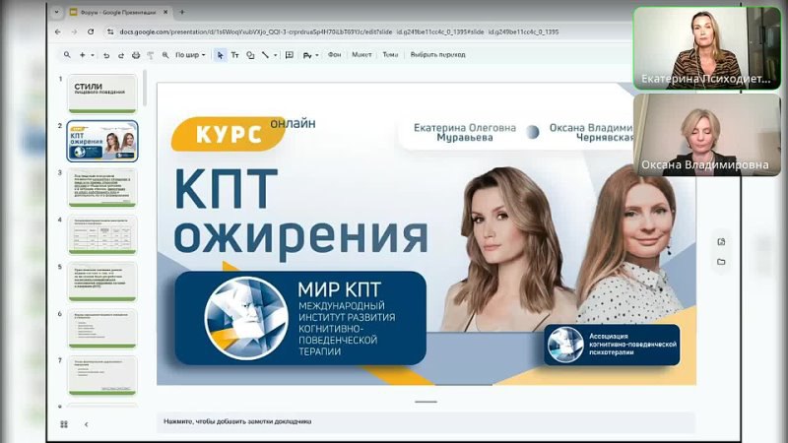This screenshot has width=788, height=443.
Task: Select the 'МИР КПТ' institute logo block
Action: [300, 318]
